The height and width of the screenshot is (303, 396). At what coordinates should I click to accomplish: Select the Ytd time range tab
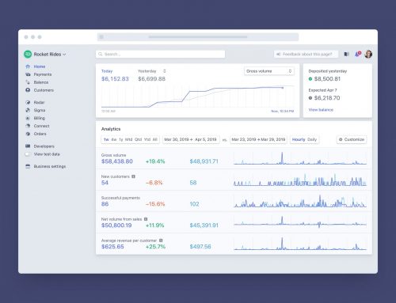(x=147, y=139)
